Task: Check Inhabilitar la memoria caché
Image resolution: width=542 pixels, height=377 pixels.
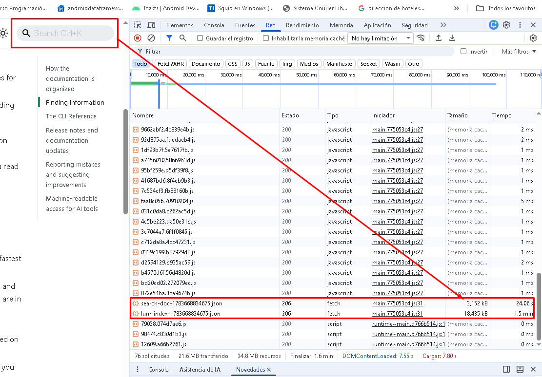Action: click(265, 38)
